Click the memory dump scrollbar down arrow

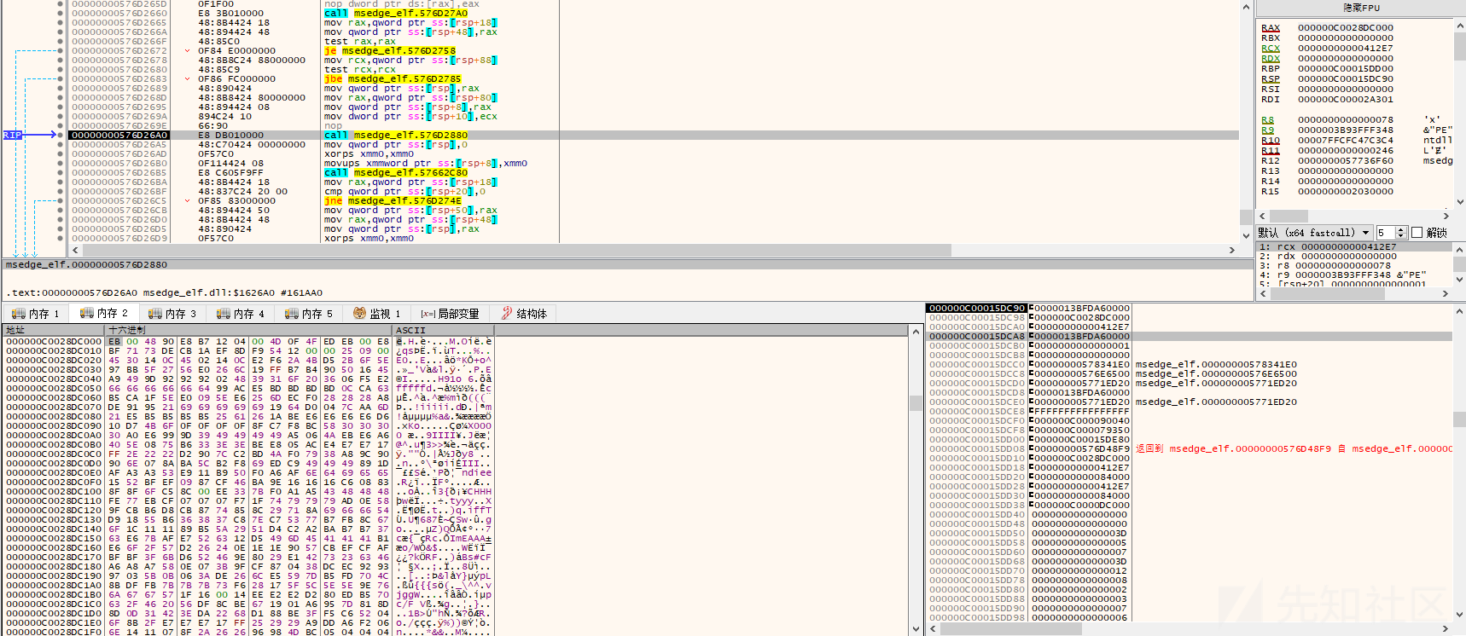pos(916,629)
